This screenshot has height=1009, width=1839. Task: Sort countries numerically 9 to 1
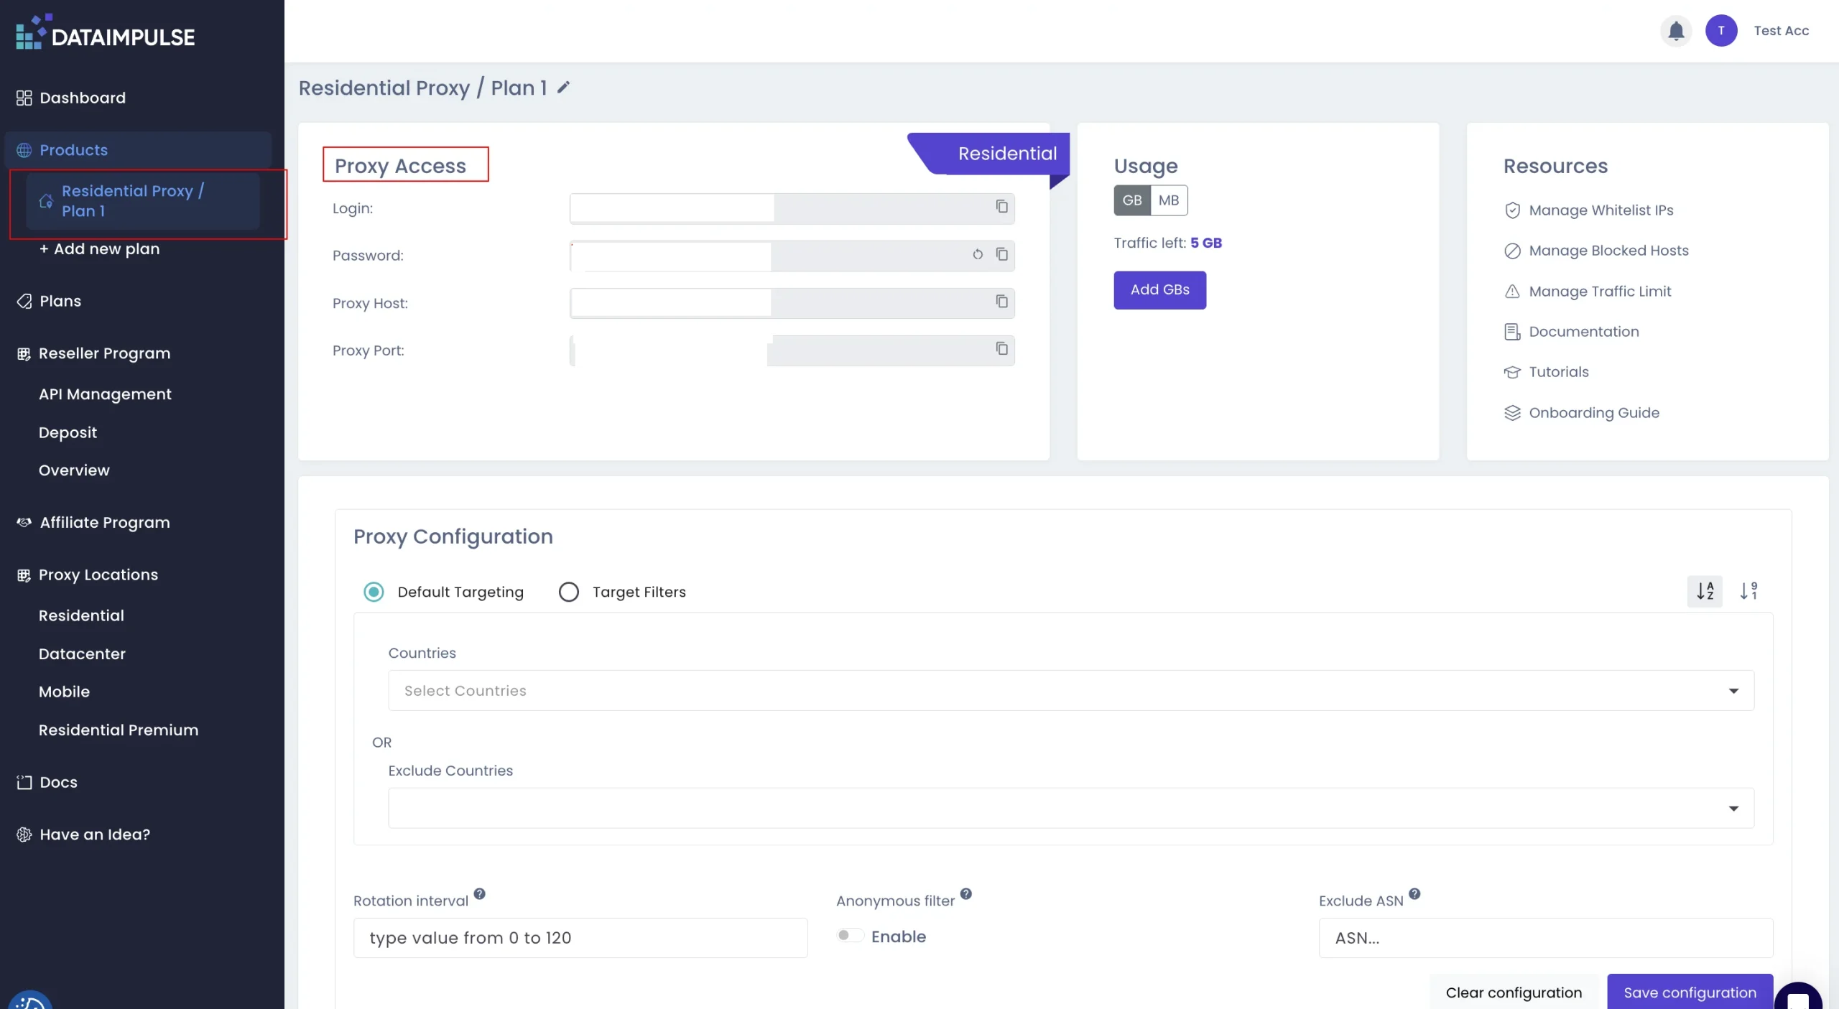tap(1748, 592)
